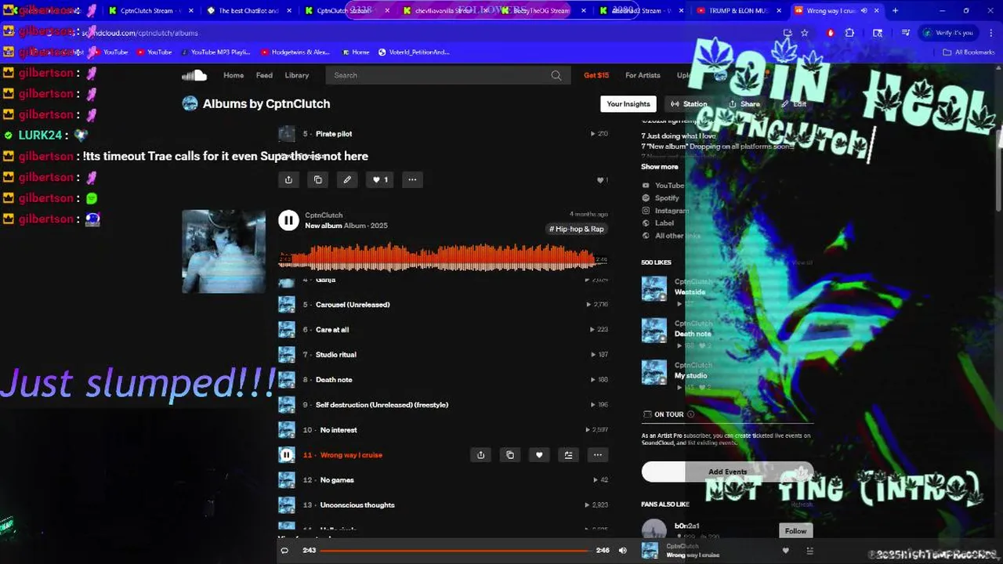Mute sound on the Wrong way tab
Screen dimensions: 1003x564
pyautogui.click(x=864, y=11)
